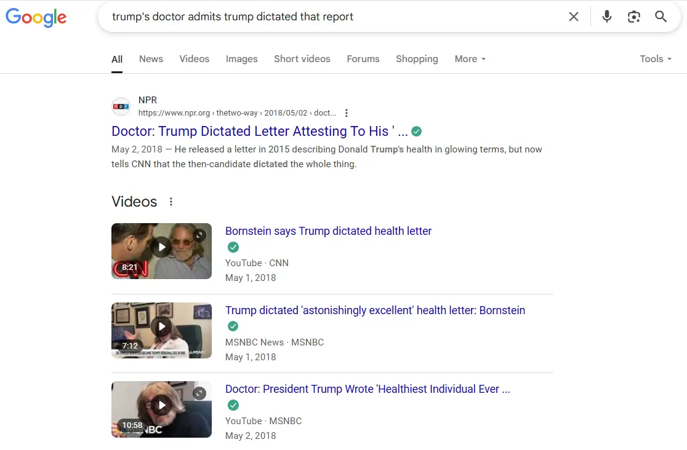Click the Google logo
687x450 pixels.
coord(36,17)
